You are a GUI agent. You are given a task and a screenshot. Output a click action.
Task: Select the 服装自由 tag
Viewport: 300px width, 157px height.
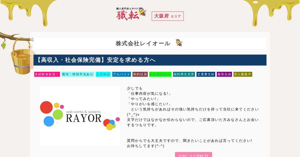coord(224,74)
